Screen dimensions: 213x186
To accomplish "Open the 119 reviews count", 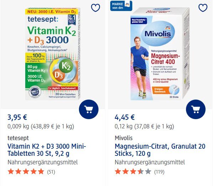I will [159, 172].
